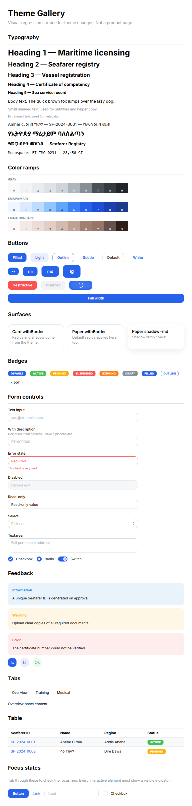Click the light 'Lt' icon button
Viewport: 192px width, 806px height.
click(24, 662)
